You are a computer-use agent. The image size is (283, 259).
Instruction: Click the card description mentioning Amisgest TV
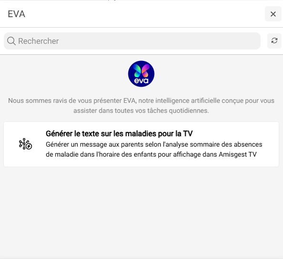coord(154,149)
